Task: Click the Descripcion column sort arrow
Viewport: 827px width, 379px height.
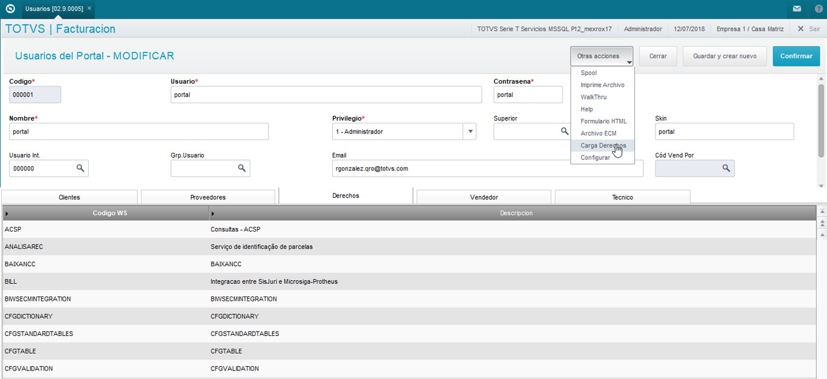Action: coord(213,213)
